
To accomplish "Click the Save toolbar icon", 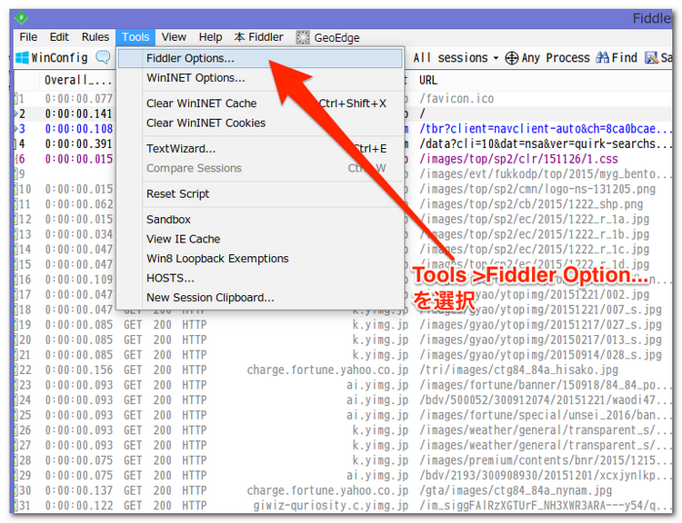I will tap(651, 58).
